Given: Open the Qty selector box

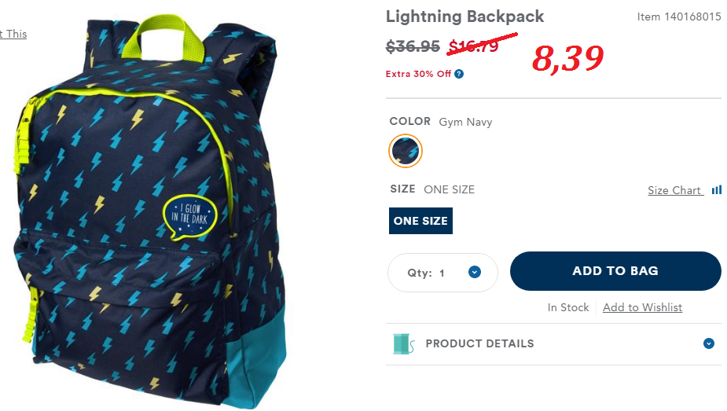Looking at the screenshot, I should point(442,273).
